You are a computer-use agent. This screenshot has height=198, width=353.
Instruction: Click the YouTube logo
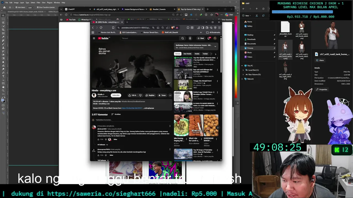(x=103, y=38)
